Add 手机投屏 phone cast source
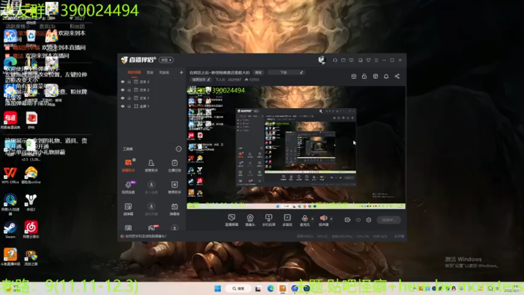This screenshot has height=295, width=524. [269, 220]
